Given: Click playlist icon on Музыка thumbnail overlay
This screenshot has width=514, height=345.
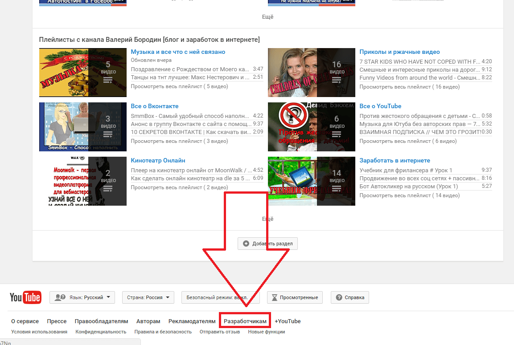Looking at the screenshot, I should tap(108, 80).
